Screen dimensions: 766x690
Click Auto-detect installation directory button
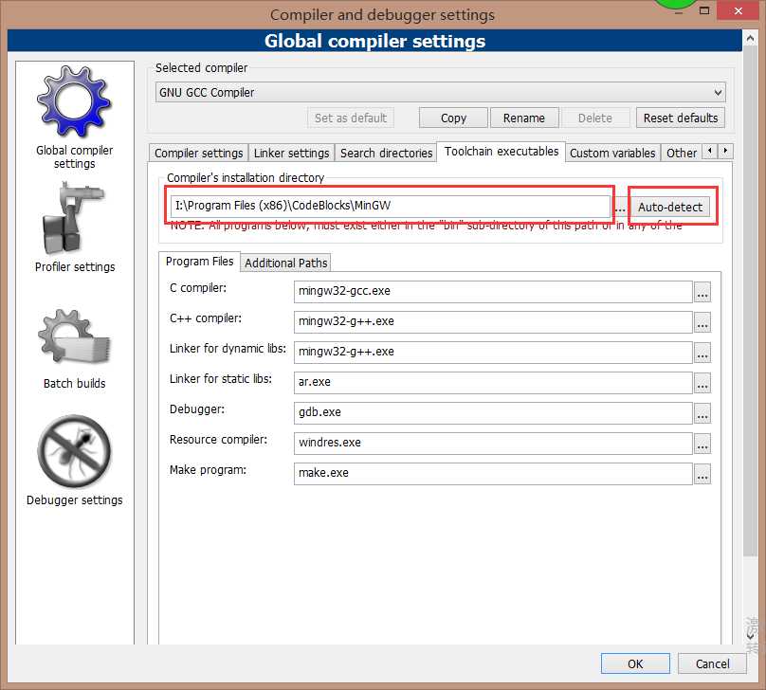click(670, 207)
